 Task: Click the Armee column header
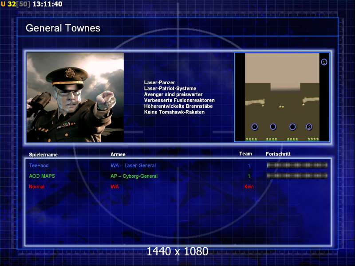(118, 154)
